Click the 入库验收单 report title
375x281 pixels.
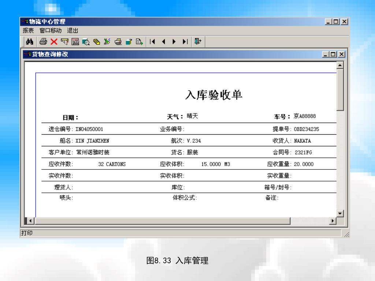coord(214,95)
